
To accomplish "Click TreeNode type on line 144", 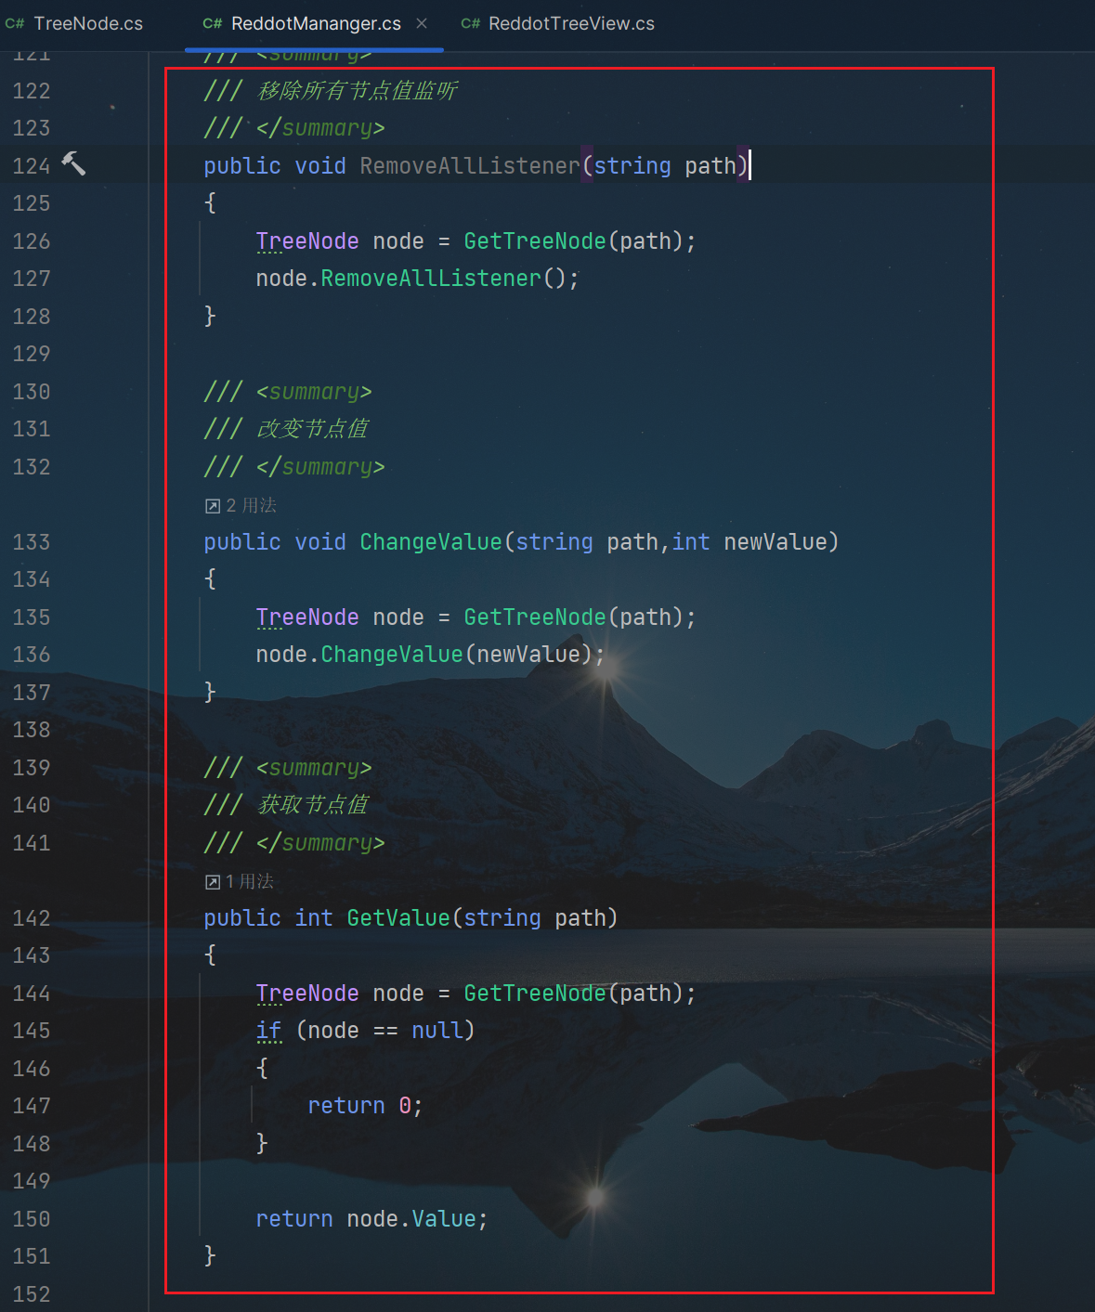I will 307,993.
